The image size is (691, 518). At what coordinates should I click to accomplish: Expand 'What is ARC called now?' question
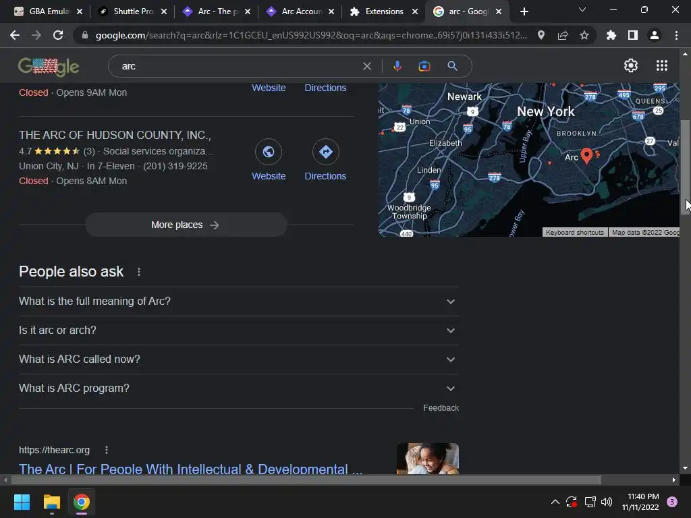(x=238, y=359)
